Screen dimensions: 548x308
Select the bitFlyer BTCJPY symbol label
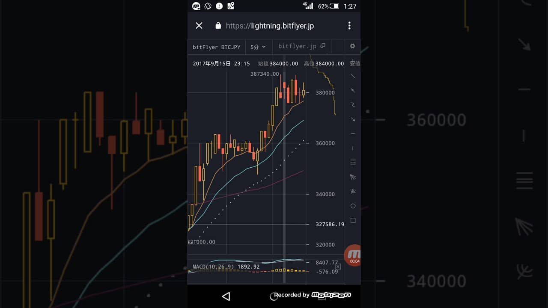tap(217, 47)
